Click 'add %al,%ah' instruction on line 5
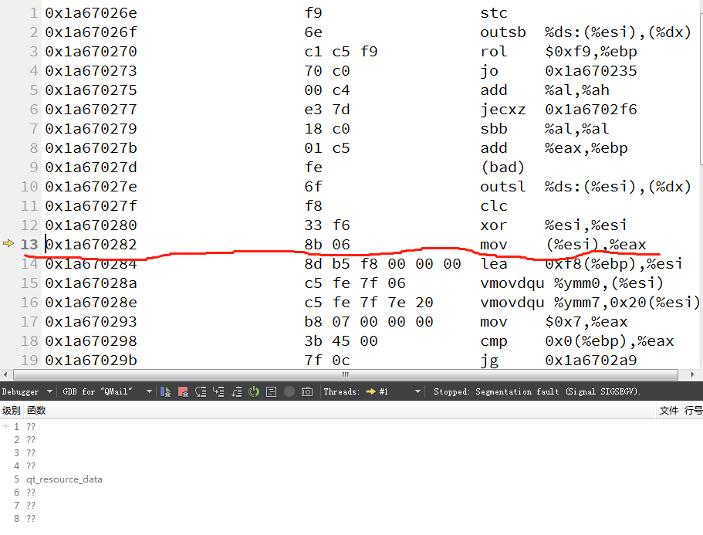Screen dimensions: 703x535 coord(545,90)
